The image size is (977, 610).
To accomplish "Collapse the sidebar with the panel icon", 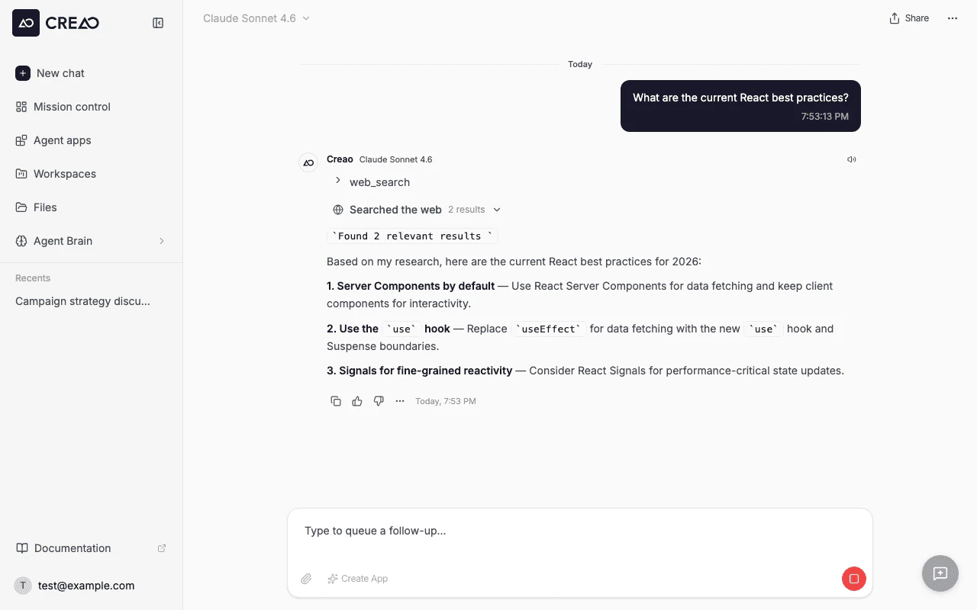I will tap(158, 23).
